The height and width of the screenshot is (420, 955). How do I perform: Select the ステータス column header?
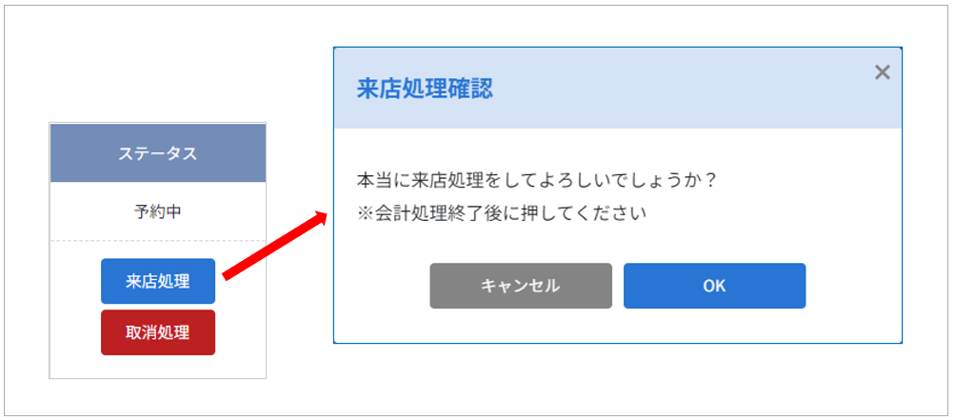pyautogui.click(x=158, y=153)
